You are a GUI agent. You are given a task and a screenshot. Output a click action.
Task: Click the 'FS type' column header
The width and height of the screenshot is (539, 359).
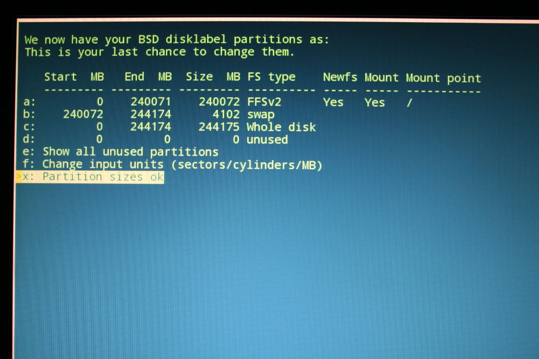coord(271,77)
